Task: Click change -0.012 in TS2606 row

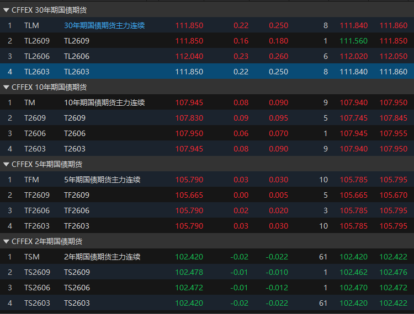Action: click(277, 288)
